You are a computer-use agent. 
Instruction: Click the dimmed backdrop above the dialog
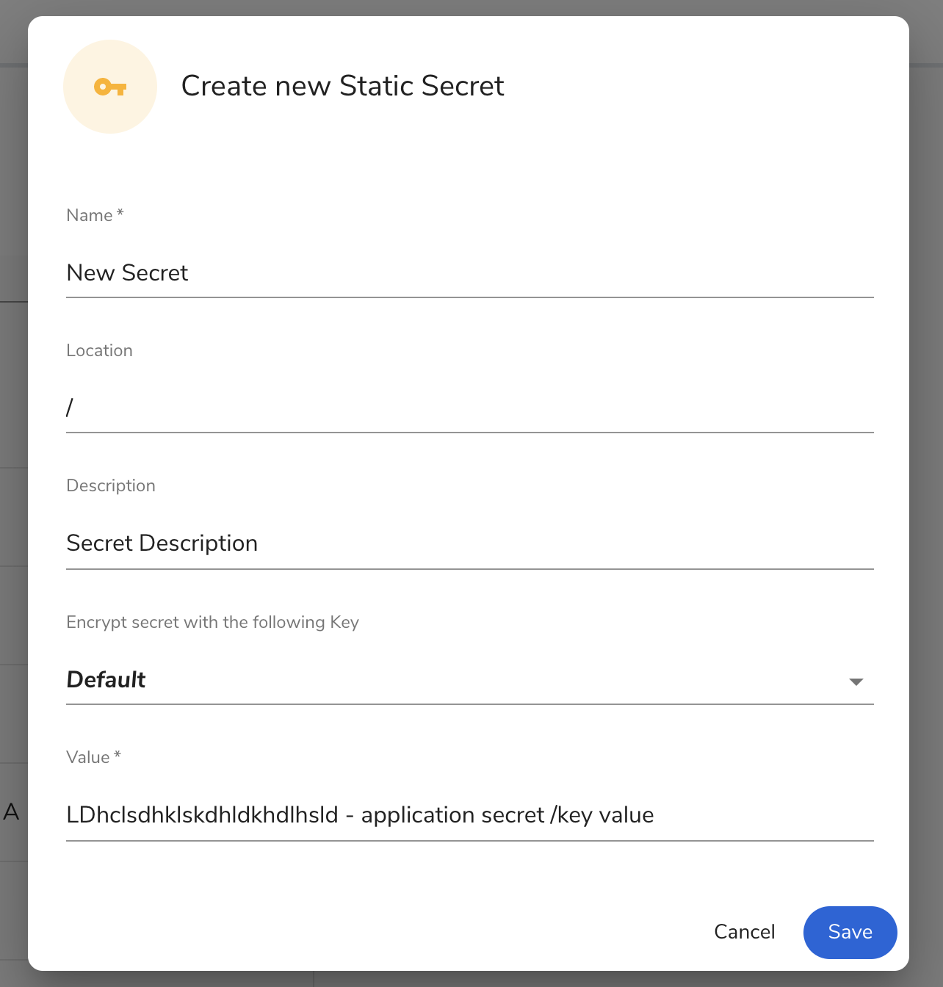(x=470, y=7)
